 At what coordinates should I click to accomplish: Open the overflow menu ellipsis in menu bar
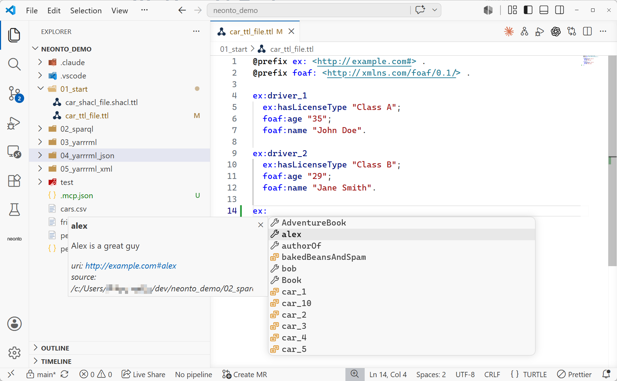click(x=144, y=10)
